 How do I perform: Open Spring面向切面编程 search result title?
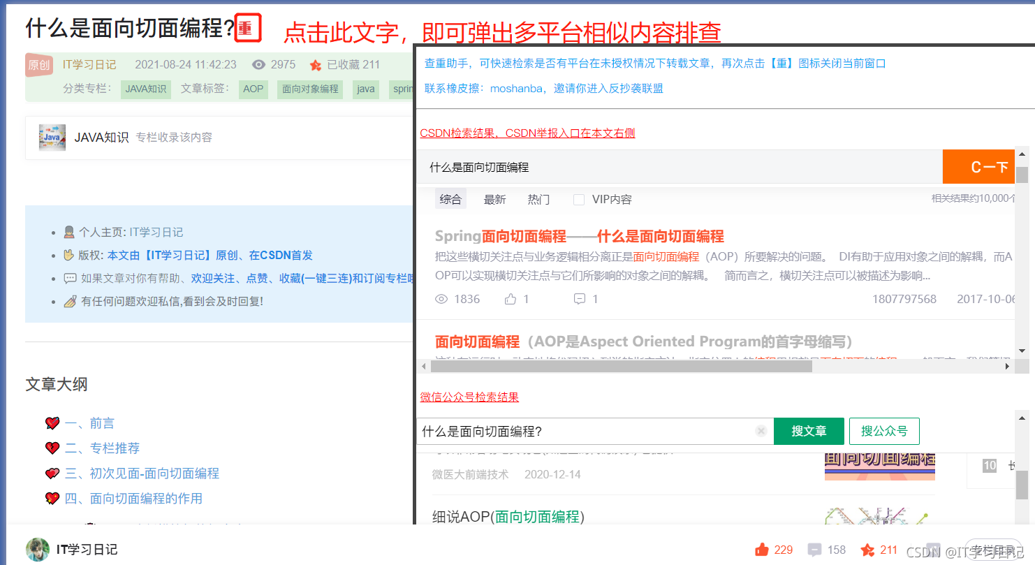click(580, 236)
